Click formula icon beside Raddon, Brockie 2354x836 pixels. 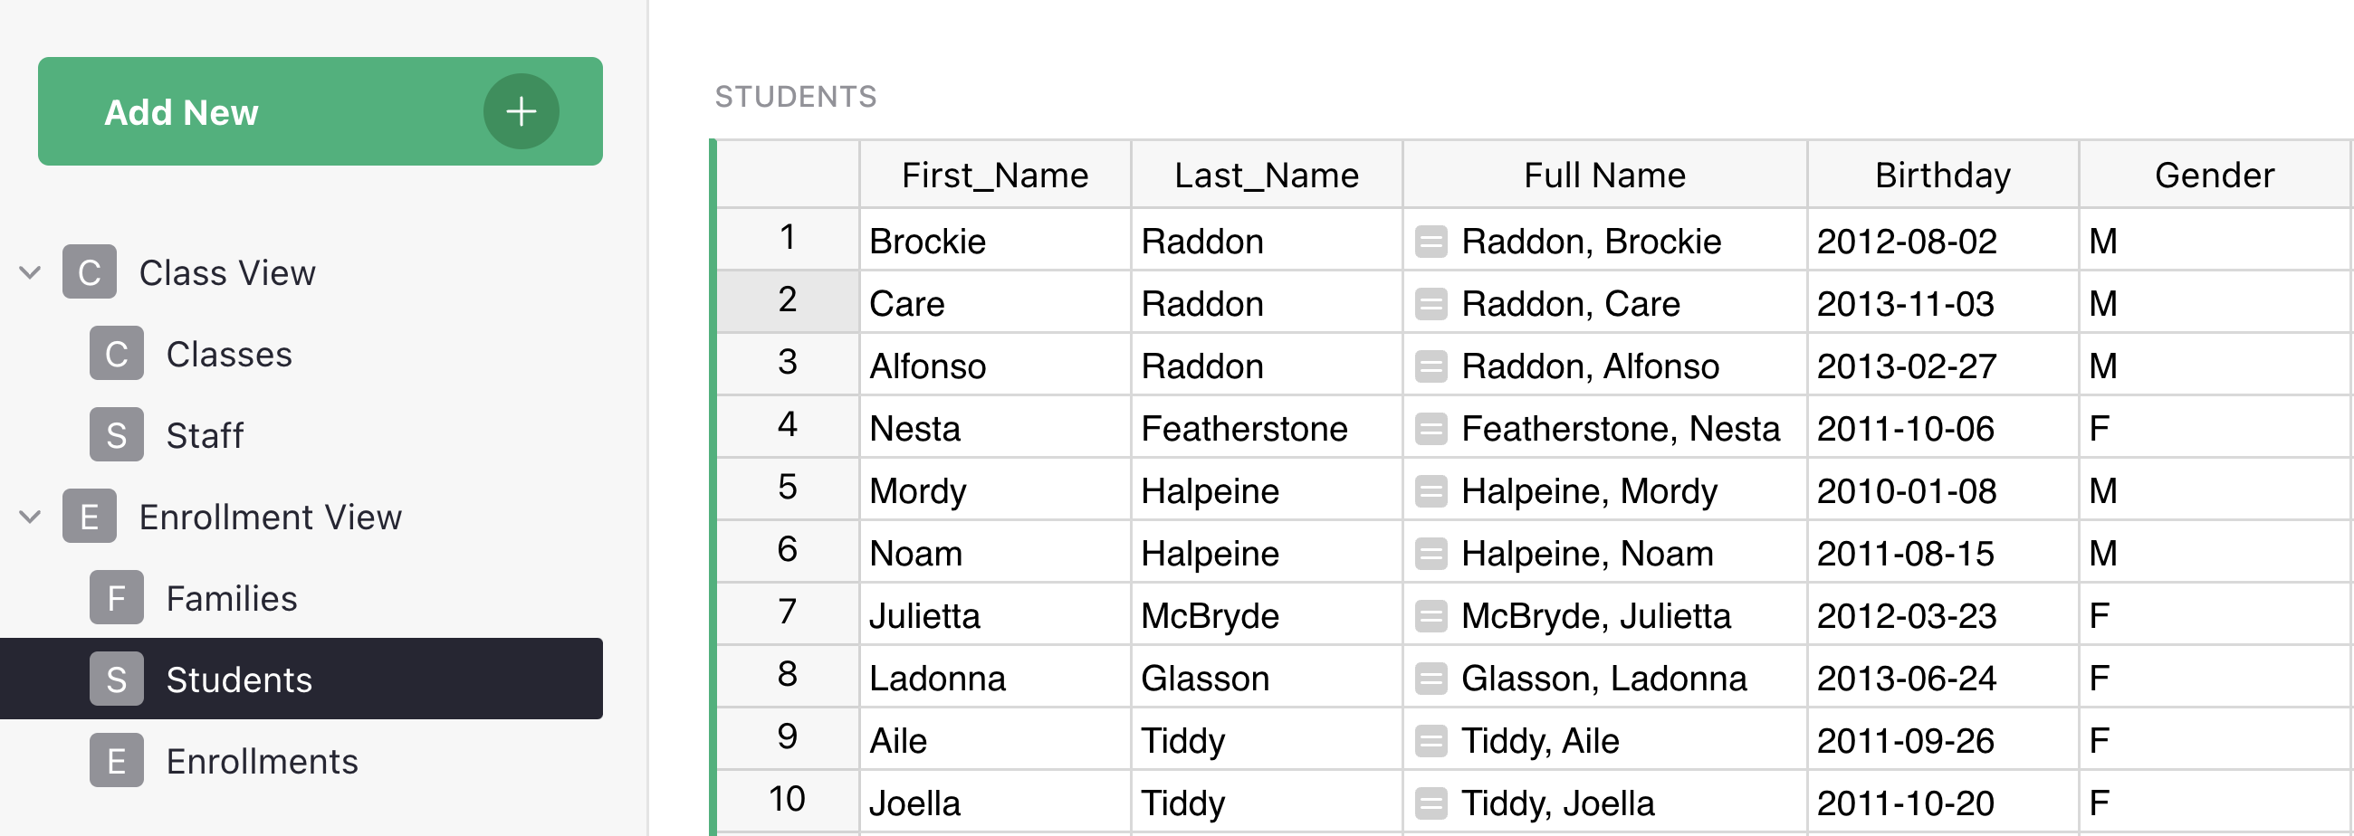[1431, 242]
